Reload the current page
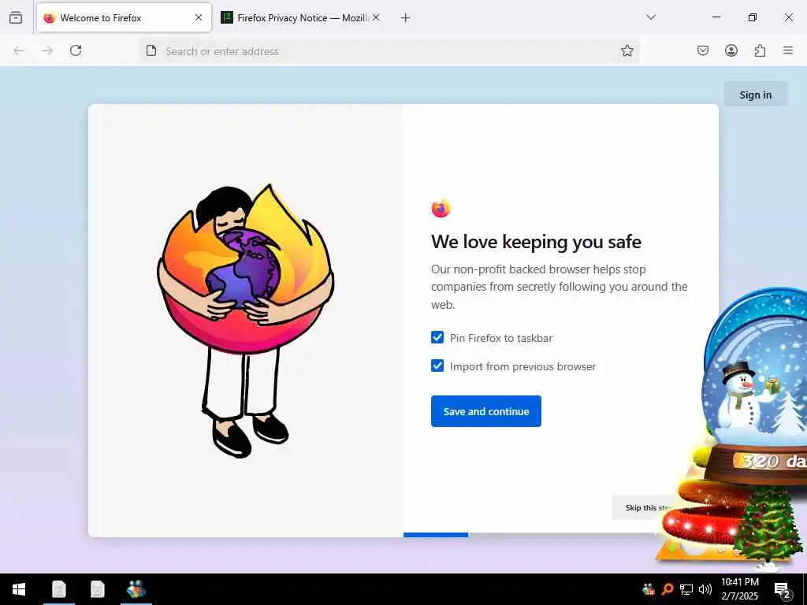The width and height of the screenshot is (807, 605). (x=76, y=50)
